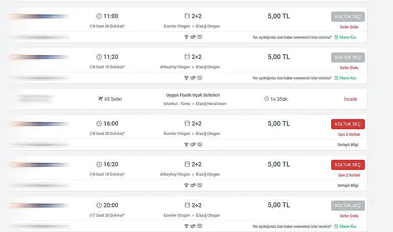Expand Detaylı Bilgi for the 16:00 trip
Viewport: 393px width, 232px height.
click(348, 144)
